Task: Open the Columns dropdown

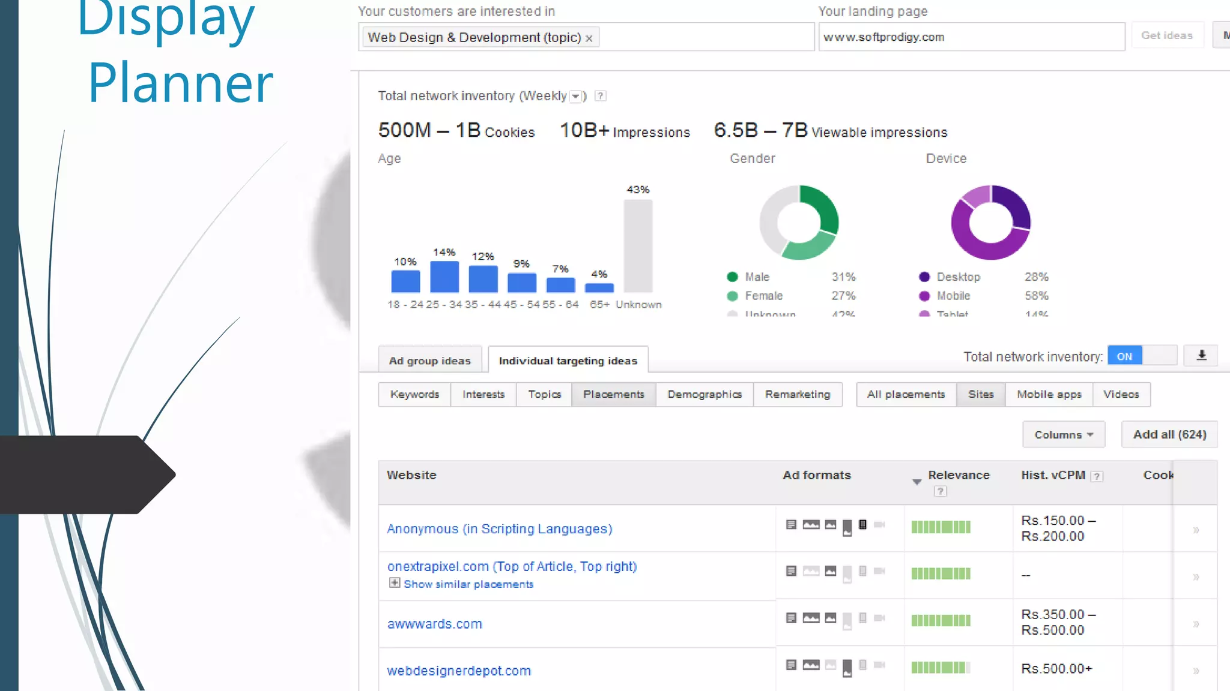Action: [1063, 435]
